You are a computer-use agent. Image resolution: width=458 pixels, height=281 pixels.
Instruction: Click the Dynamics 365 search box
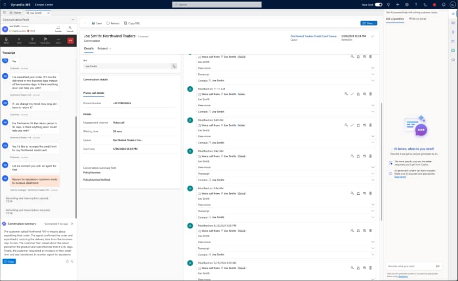pos(228,4)
